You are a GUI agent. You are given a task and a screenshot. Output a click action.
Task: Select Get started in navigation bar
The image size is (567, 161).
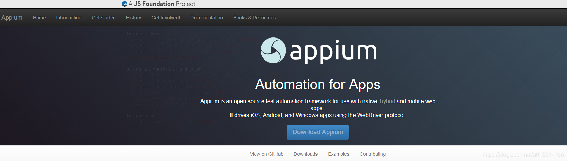(104, 18)
